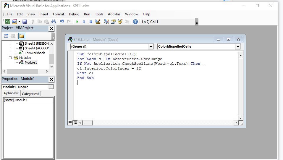Click the View Object icon in Project pane
This screenshot has width=283, height=160.
click(13, 36)
